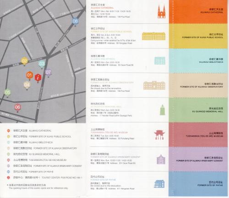This screenshot has height=198, width=229.
Task: Click map pin 08 on the map
Action: [x=75, y=22]
